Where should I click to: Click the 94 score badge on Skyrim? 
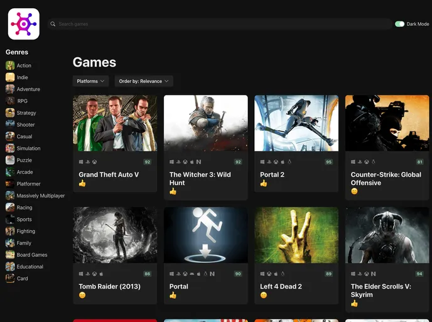(419, 274)
